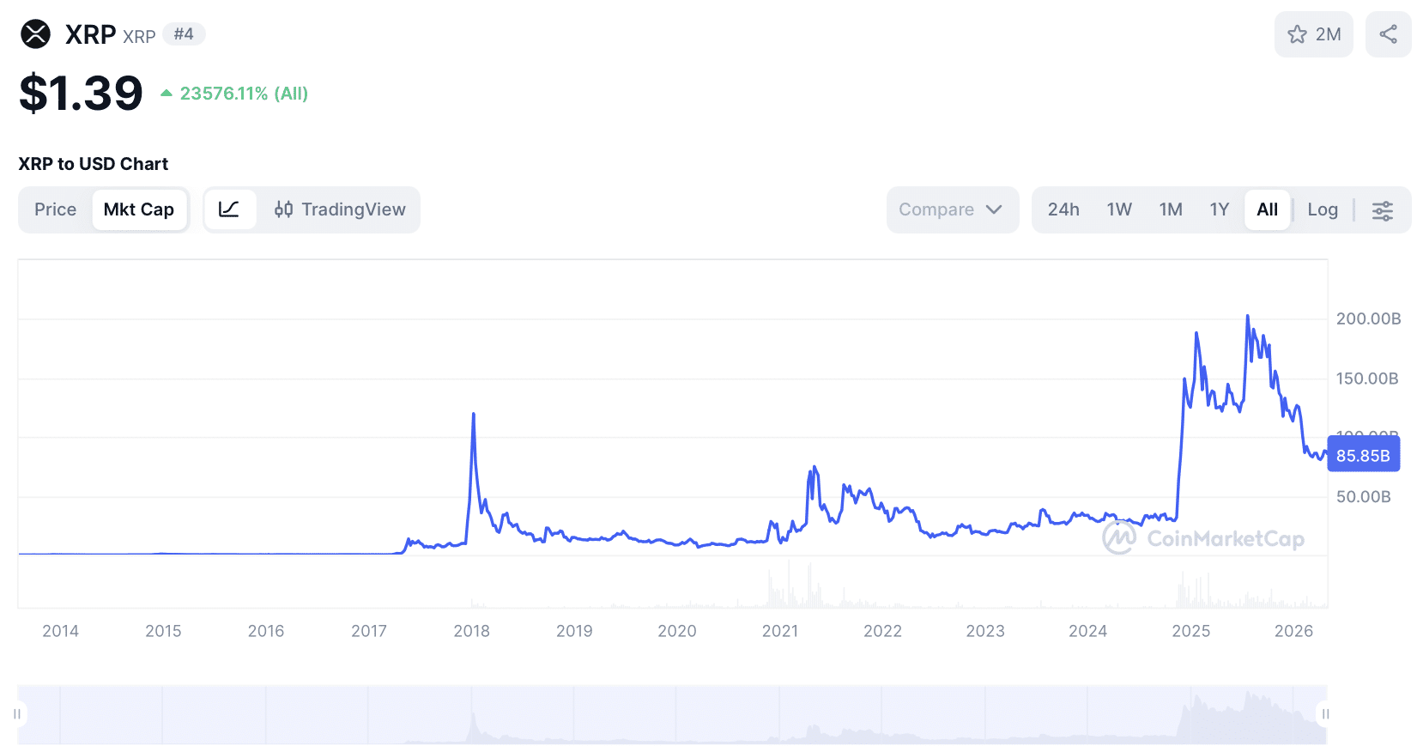Screen dimensions: 1423x752
Task: Switch to line chart view icon
Action: pos(229,209)
